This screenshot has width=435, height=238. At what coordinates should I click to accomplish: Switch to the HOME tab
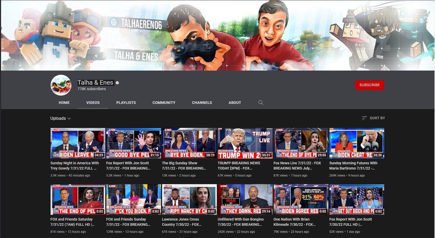coord(64,103)
